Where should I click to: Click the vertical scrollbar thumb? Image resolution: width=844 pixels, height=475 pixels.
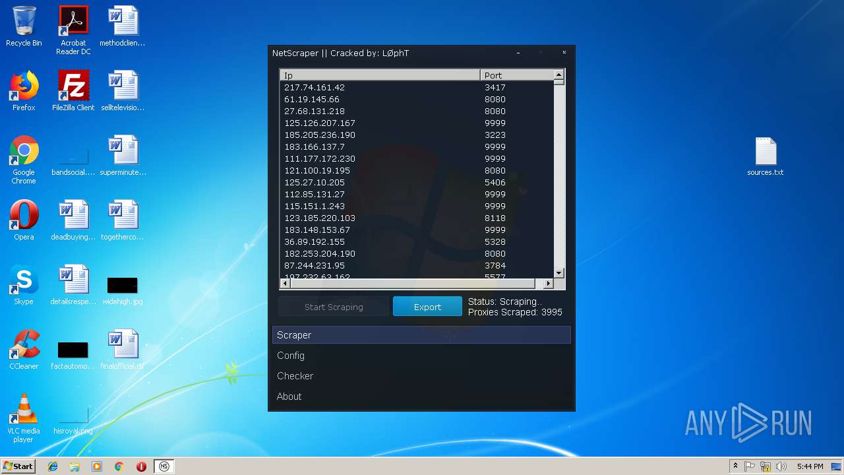tap(559, 82)
